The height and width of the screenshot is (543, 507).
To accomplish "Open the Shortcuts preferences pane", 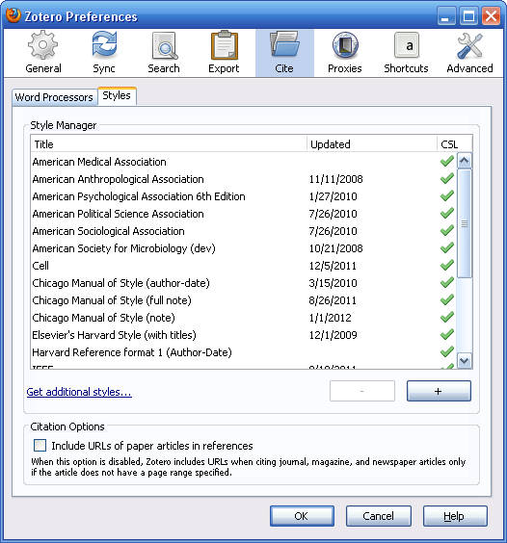I will [406, 53].
